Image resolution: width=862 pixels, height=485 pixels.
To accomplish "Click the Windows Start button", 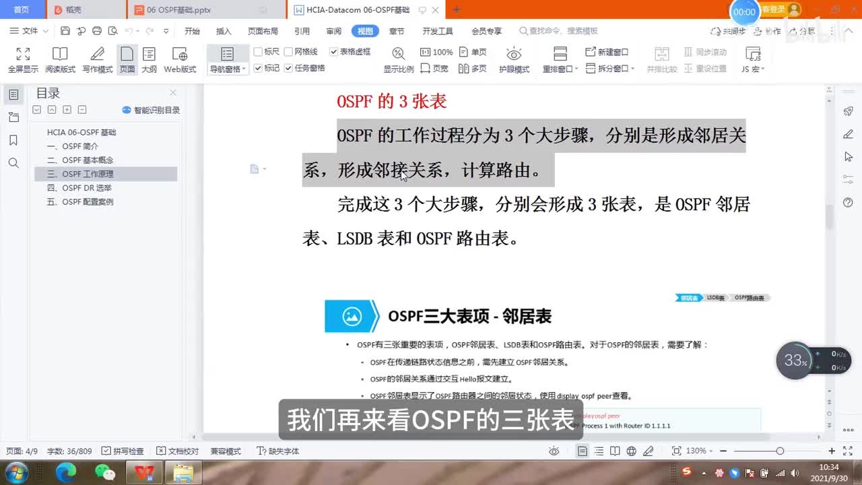I will pyautogui.click(x=16, y=472).
